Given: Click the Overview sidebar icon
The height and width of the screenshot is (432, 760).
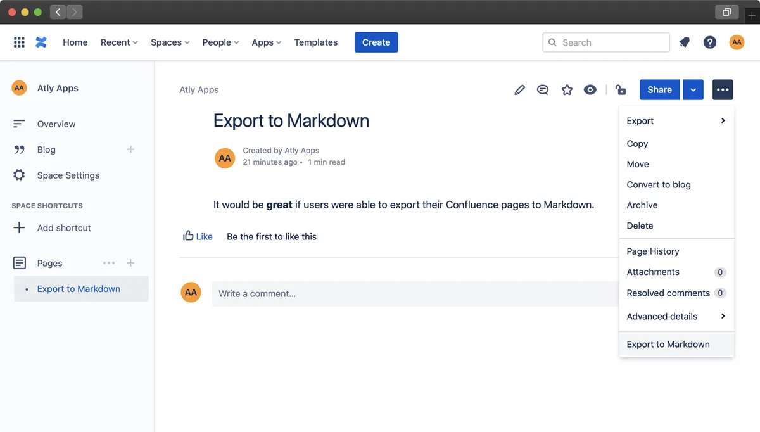Looking at the screenshot, I should click(19, 124).
